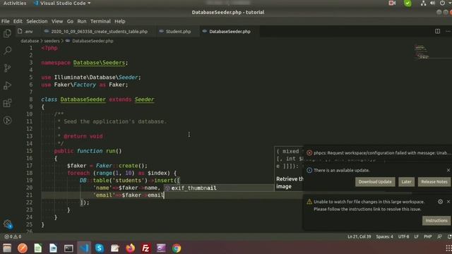452x254 pixels.
Task: Open Firefox from the dock
Action: [x=130, y=248]
